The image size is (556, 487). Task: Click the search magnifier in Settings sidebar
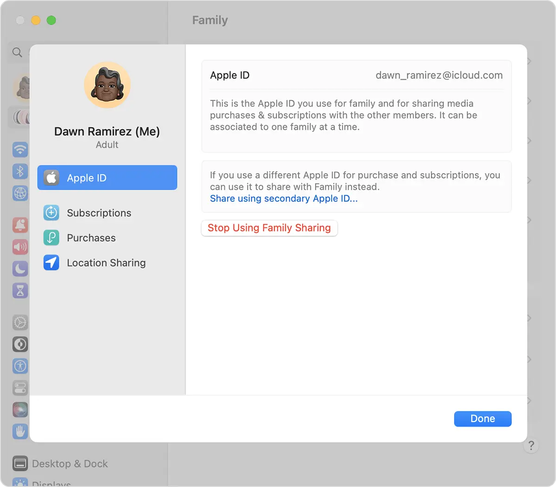[17, 52]
